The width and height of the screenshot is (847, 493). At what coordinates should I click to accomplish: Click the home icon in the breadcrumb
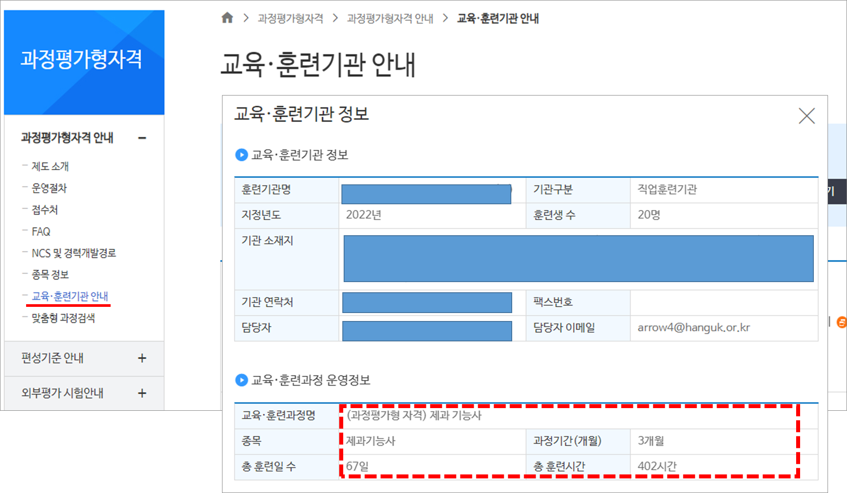(227, 18)
